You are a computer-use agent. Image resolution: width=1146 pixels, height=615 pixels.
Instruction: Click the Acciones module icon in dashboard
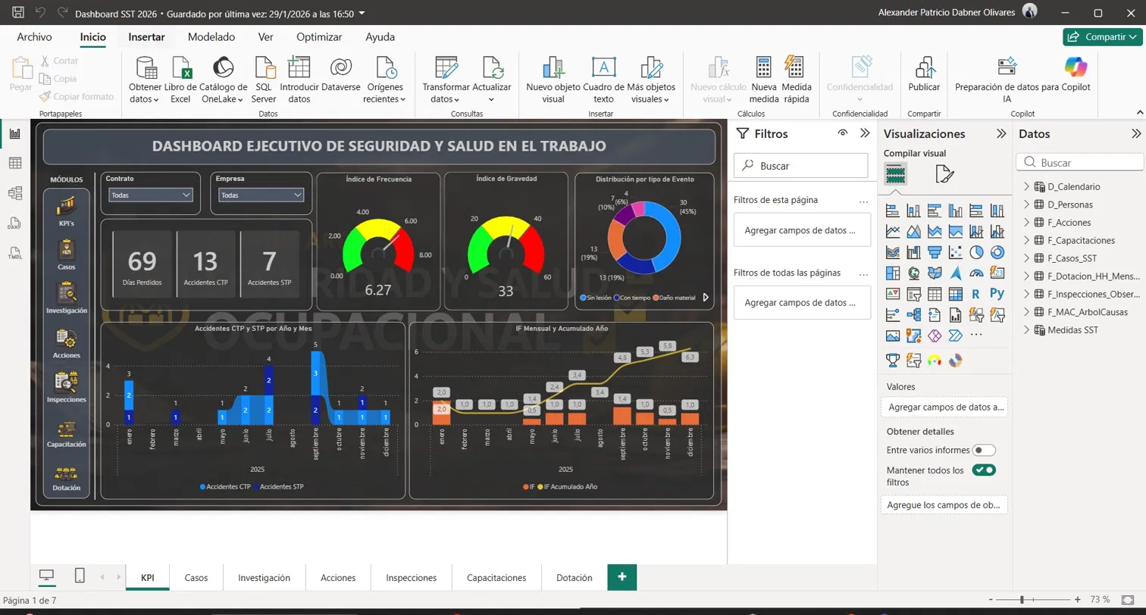pos(66,343)
